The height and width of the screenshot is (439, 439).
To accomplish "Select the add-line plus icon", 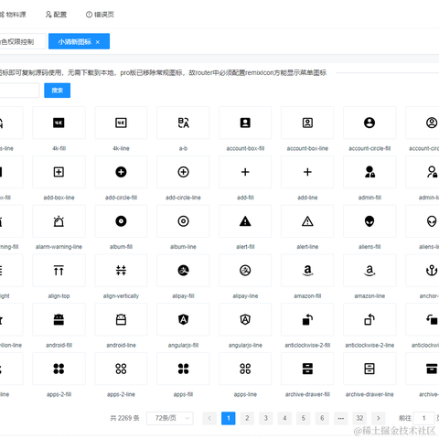I will (x=307, y=172).
